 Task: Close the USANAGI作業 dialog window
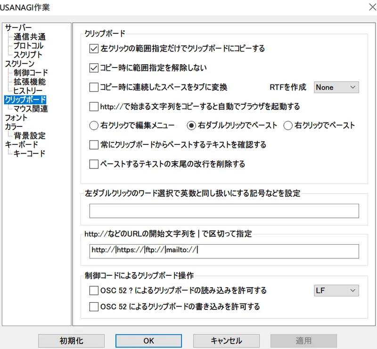(x=372, y=7)
